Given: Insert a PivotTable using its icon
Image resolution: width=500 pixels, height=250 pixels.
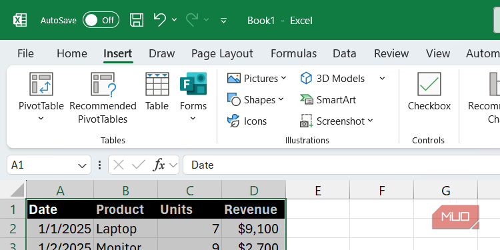Looking at the screenshot, I should click(41, 84).
